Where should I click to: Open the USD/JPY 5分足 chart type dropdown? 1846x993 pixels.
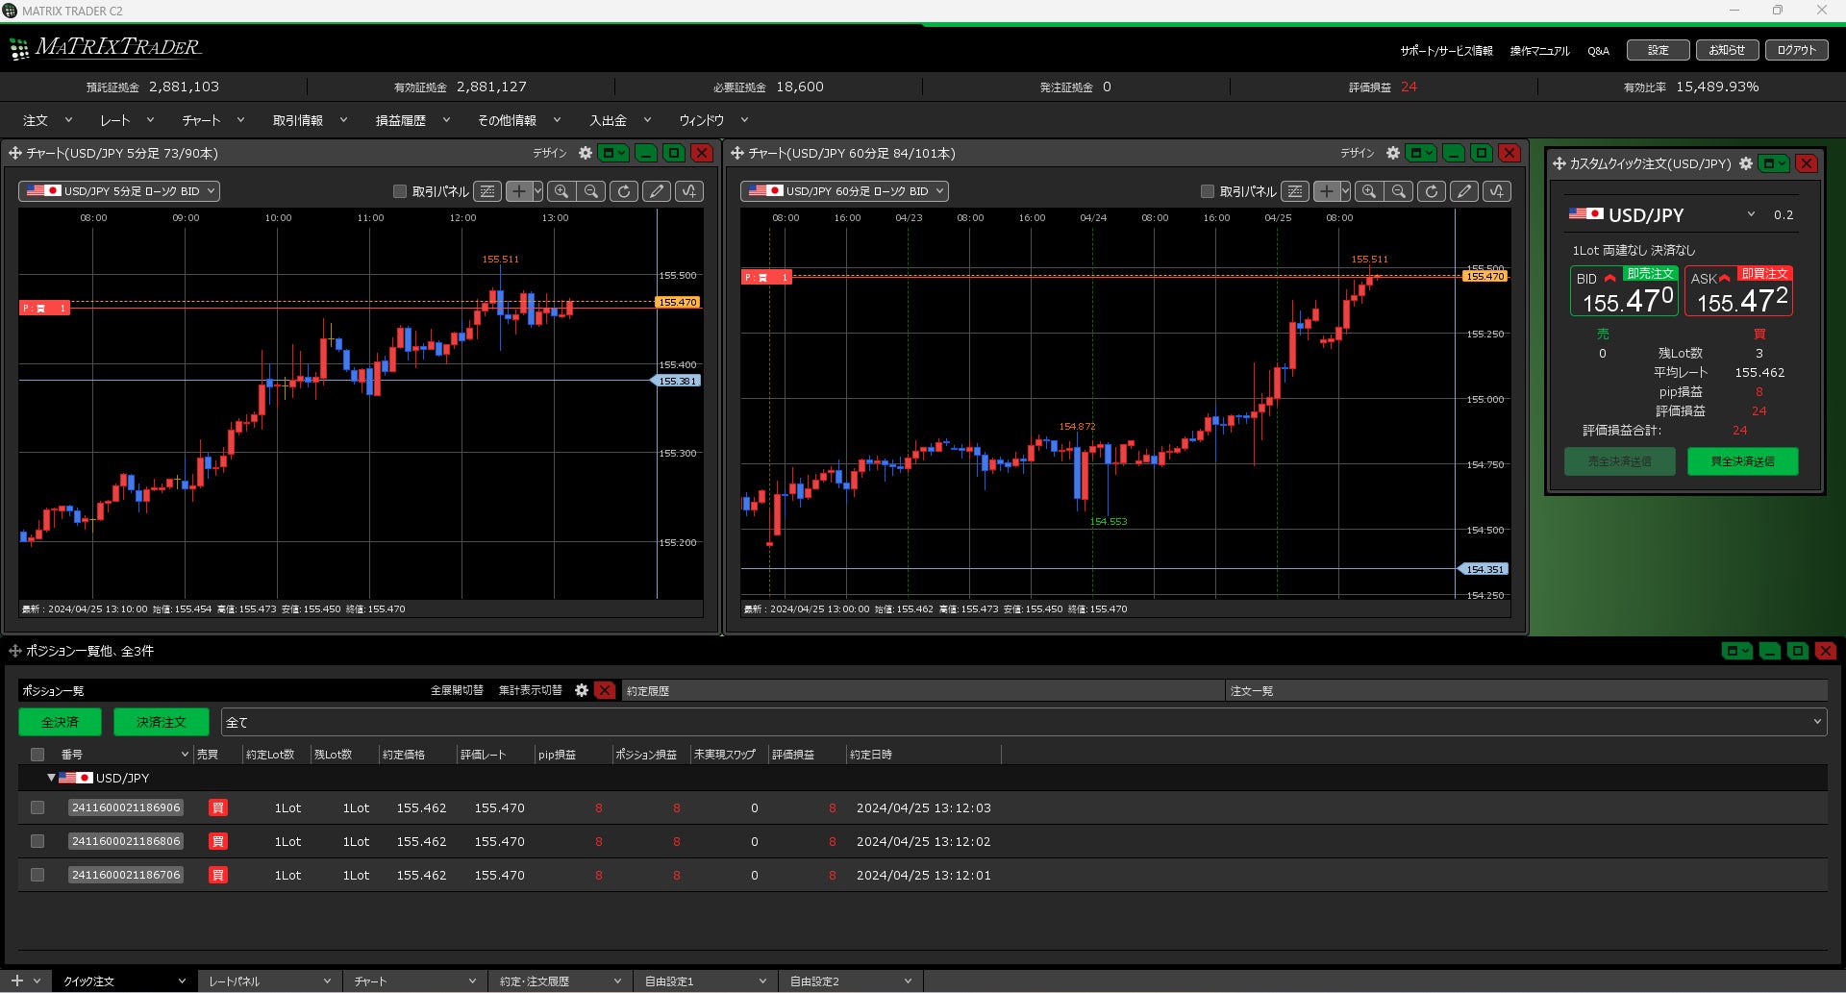(x=119, y=191)
